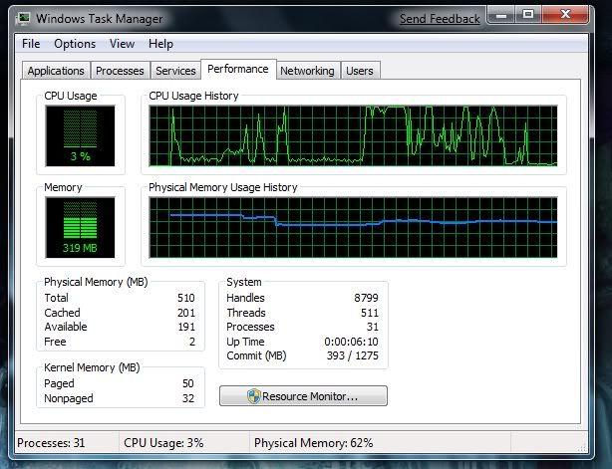Open the View menu
The width and height of the screenshot is (612, 469).
coord(122,44)
